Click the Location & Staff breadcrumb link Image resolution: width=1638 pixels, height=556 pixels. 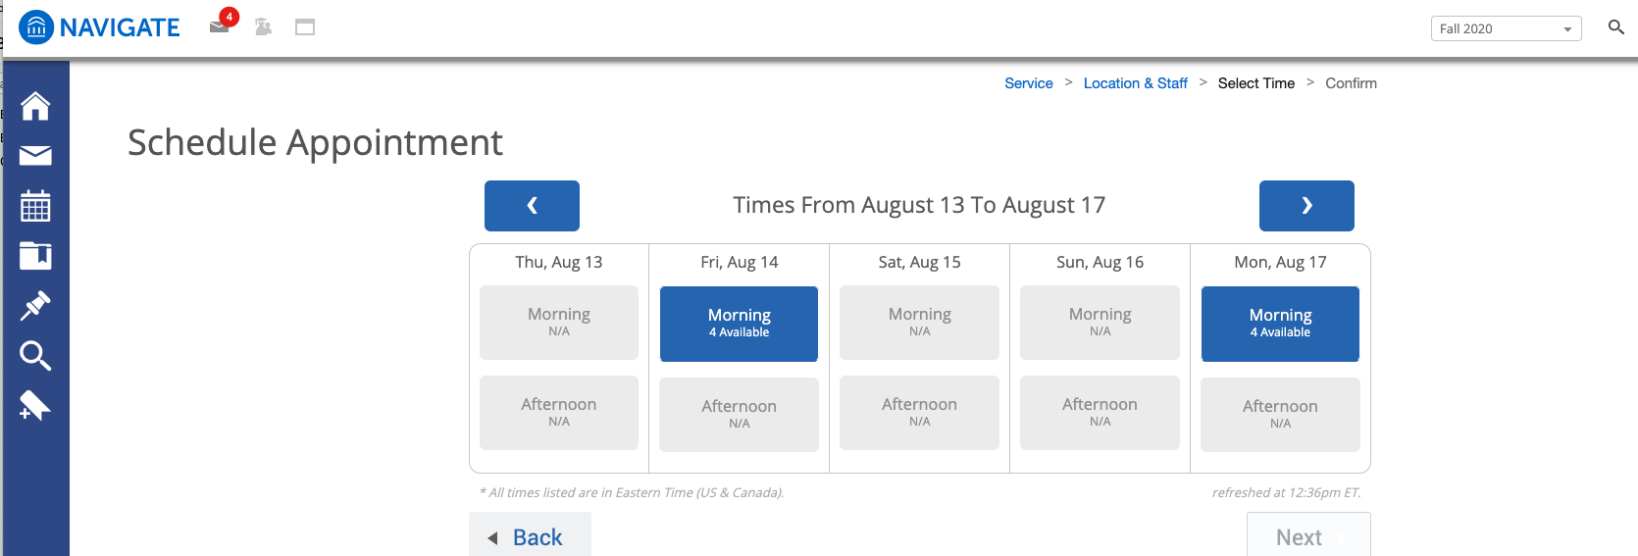click(1135, 83)
